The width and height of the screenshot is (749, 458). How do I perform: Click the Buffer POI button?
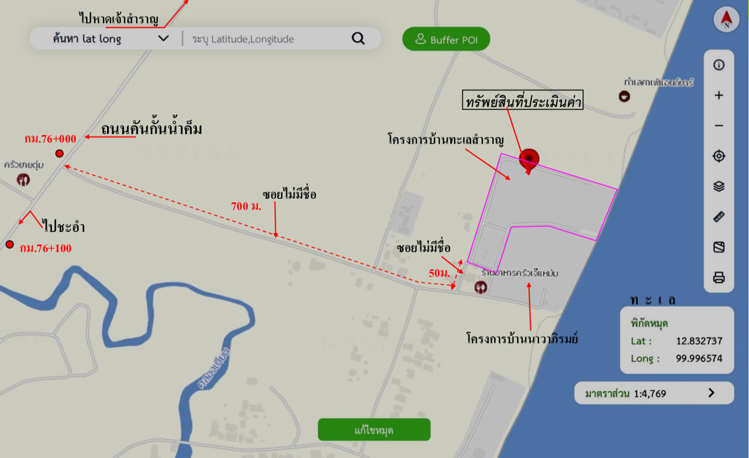[x=446, y=39]
